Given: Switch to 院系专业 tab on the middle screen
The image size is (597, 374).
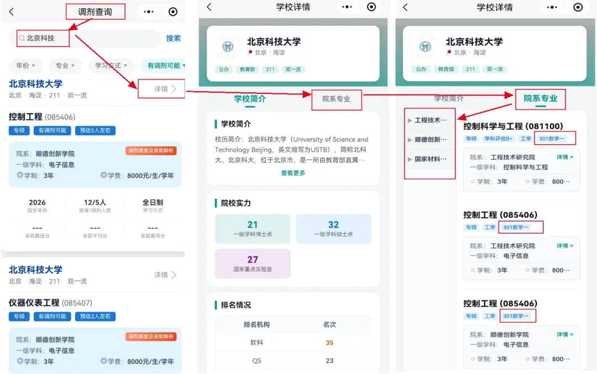Looking at the screenshot, I should click(x=336, y=99).
